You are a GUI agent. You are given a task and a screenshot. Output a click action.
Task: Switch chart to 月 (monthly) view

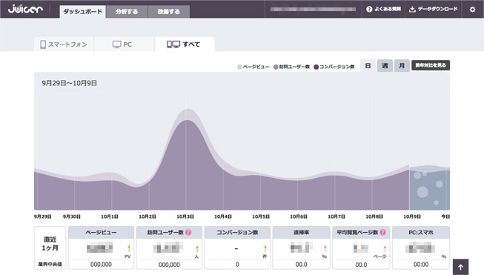coord(402,66)
